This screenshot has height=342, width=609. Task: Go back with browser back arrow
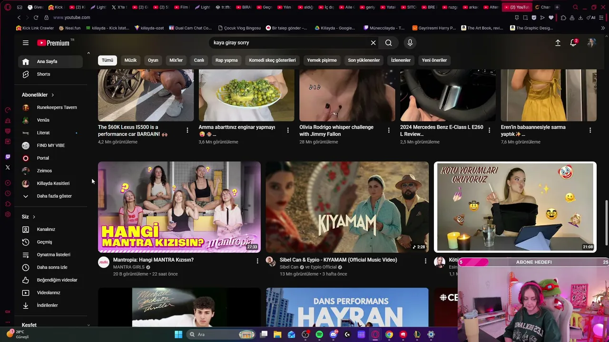[x=19, y=18]
